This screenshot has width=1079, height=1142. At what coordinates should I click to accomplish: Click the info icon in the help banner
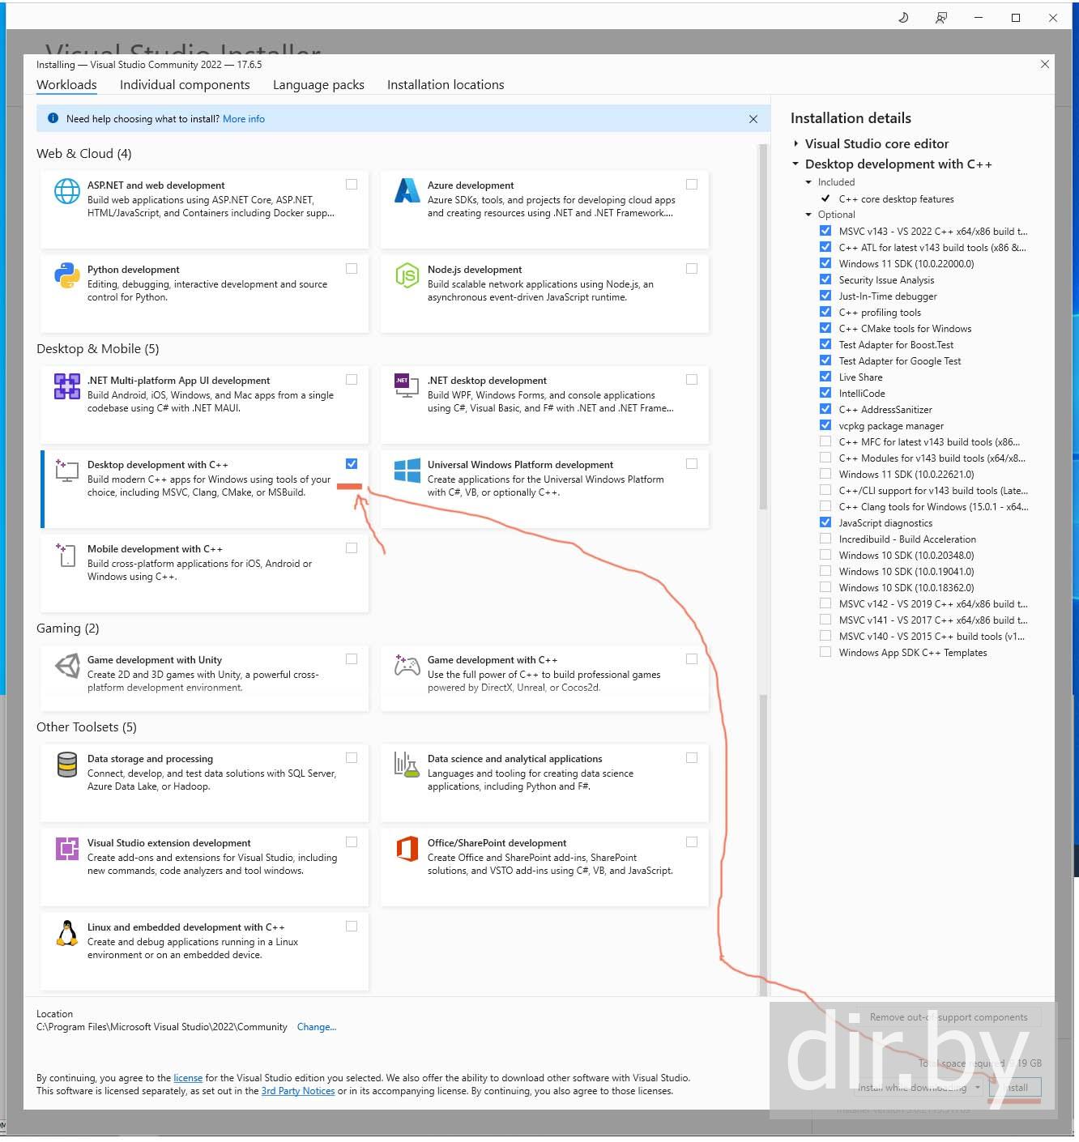click(53, 118)
